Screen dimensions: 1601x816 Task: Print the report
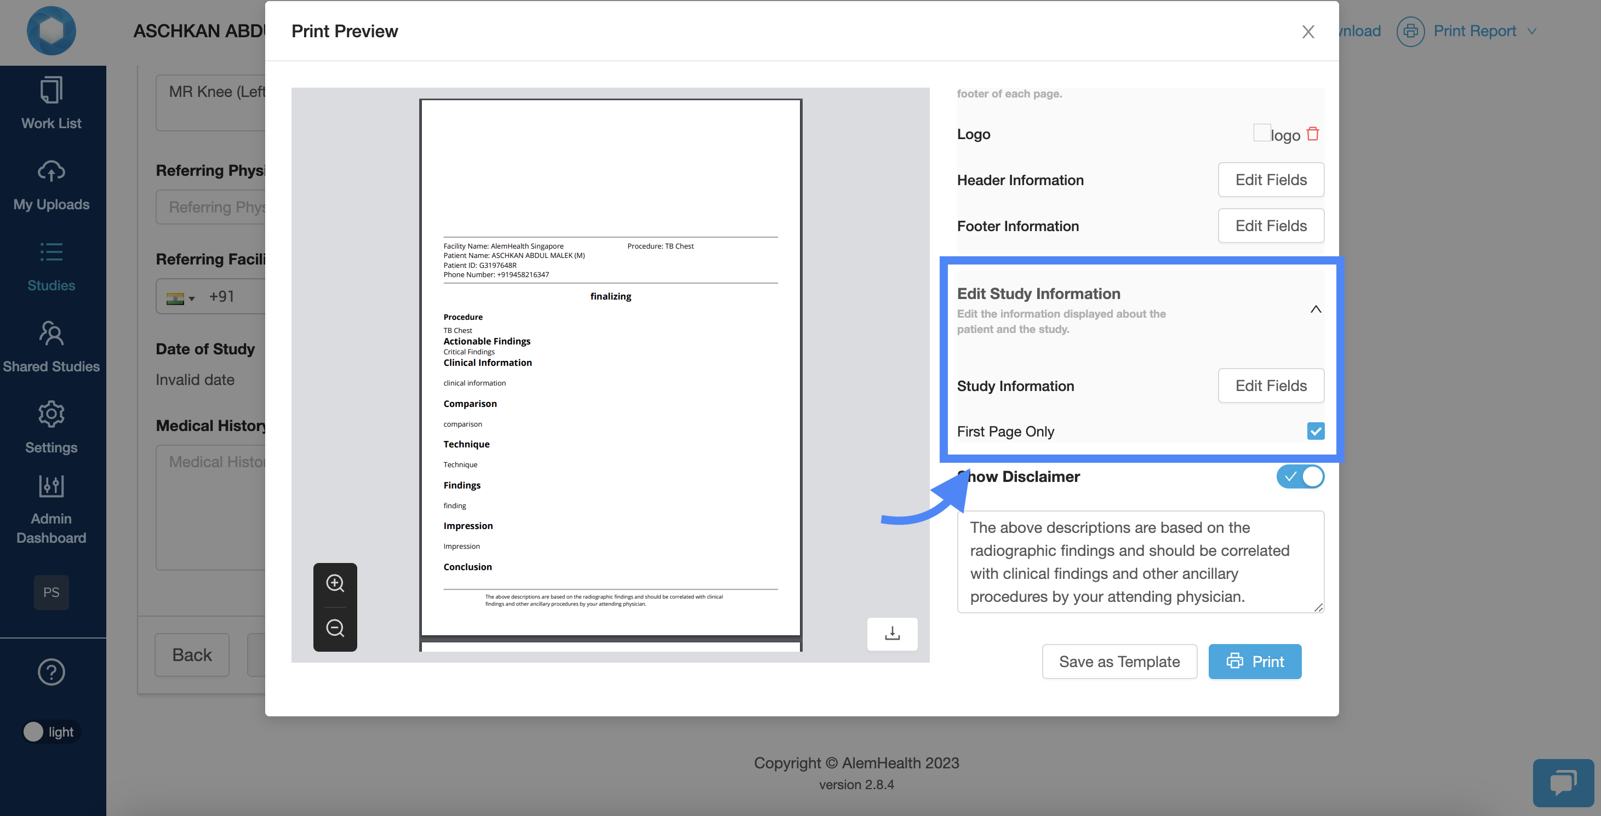click(1254, 661)
